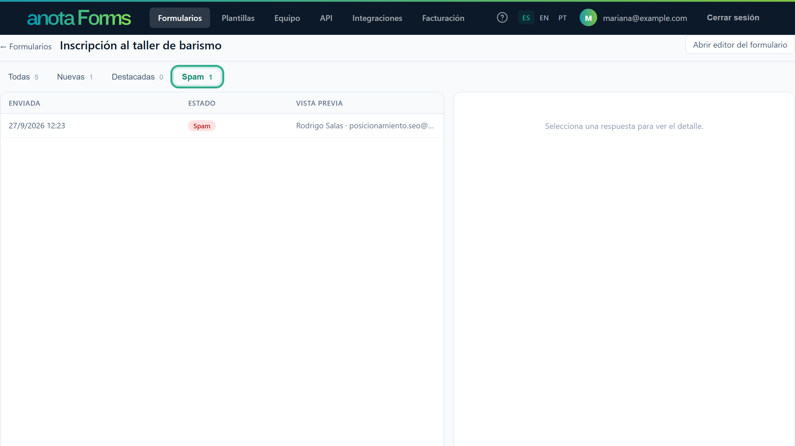
Task: Open the help question mark icon
Action: coord(502,17)
